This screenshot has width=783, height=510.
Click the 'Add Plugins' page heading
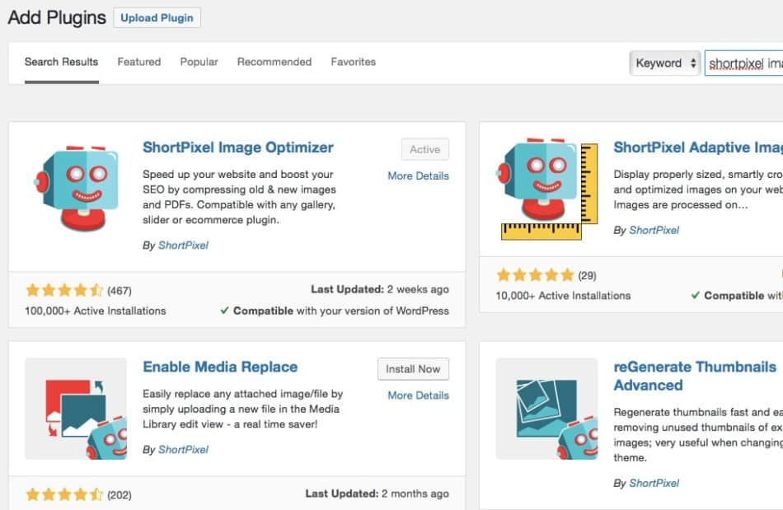pyautogui.click(x=57, y=17)
